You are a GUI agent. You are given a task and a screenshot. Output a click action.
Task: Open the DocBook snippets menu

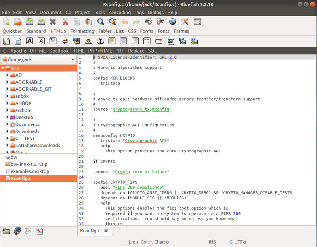pos(59,51)
